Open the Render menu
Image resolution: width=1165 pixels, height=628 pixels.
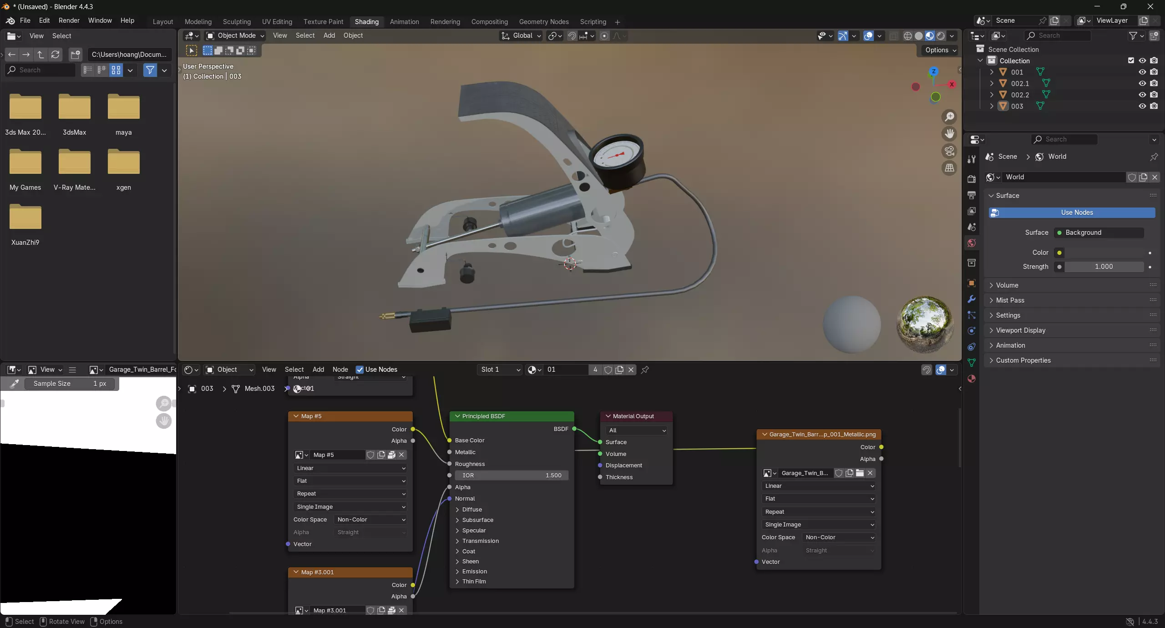tap(69, 20)
